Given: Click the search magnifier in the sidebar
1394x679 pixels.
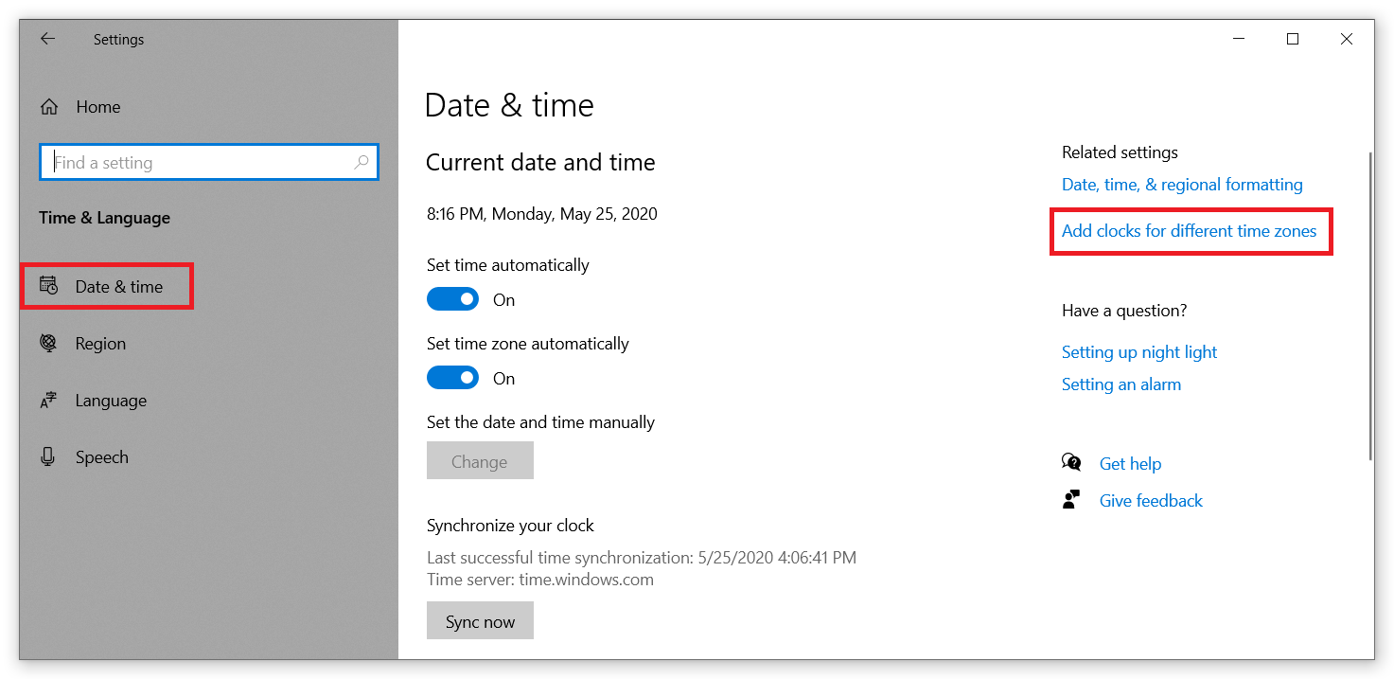Looking at the screenshot, I should click(362, 162).
